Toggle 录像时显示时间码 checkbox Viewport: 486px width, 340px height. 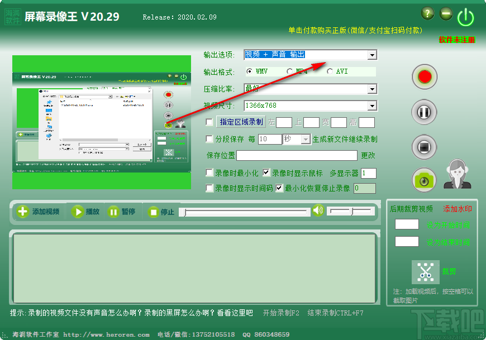click(209, 188)
